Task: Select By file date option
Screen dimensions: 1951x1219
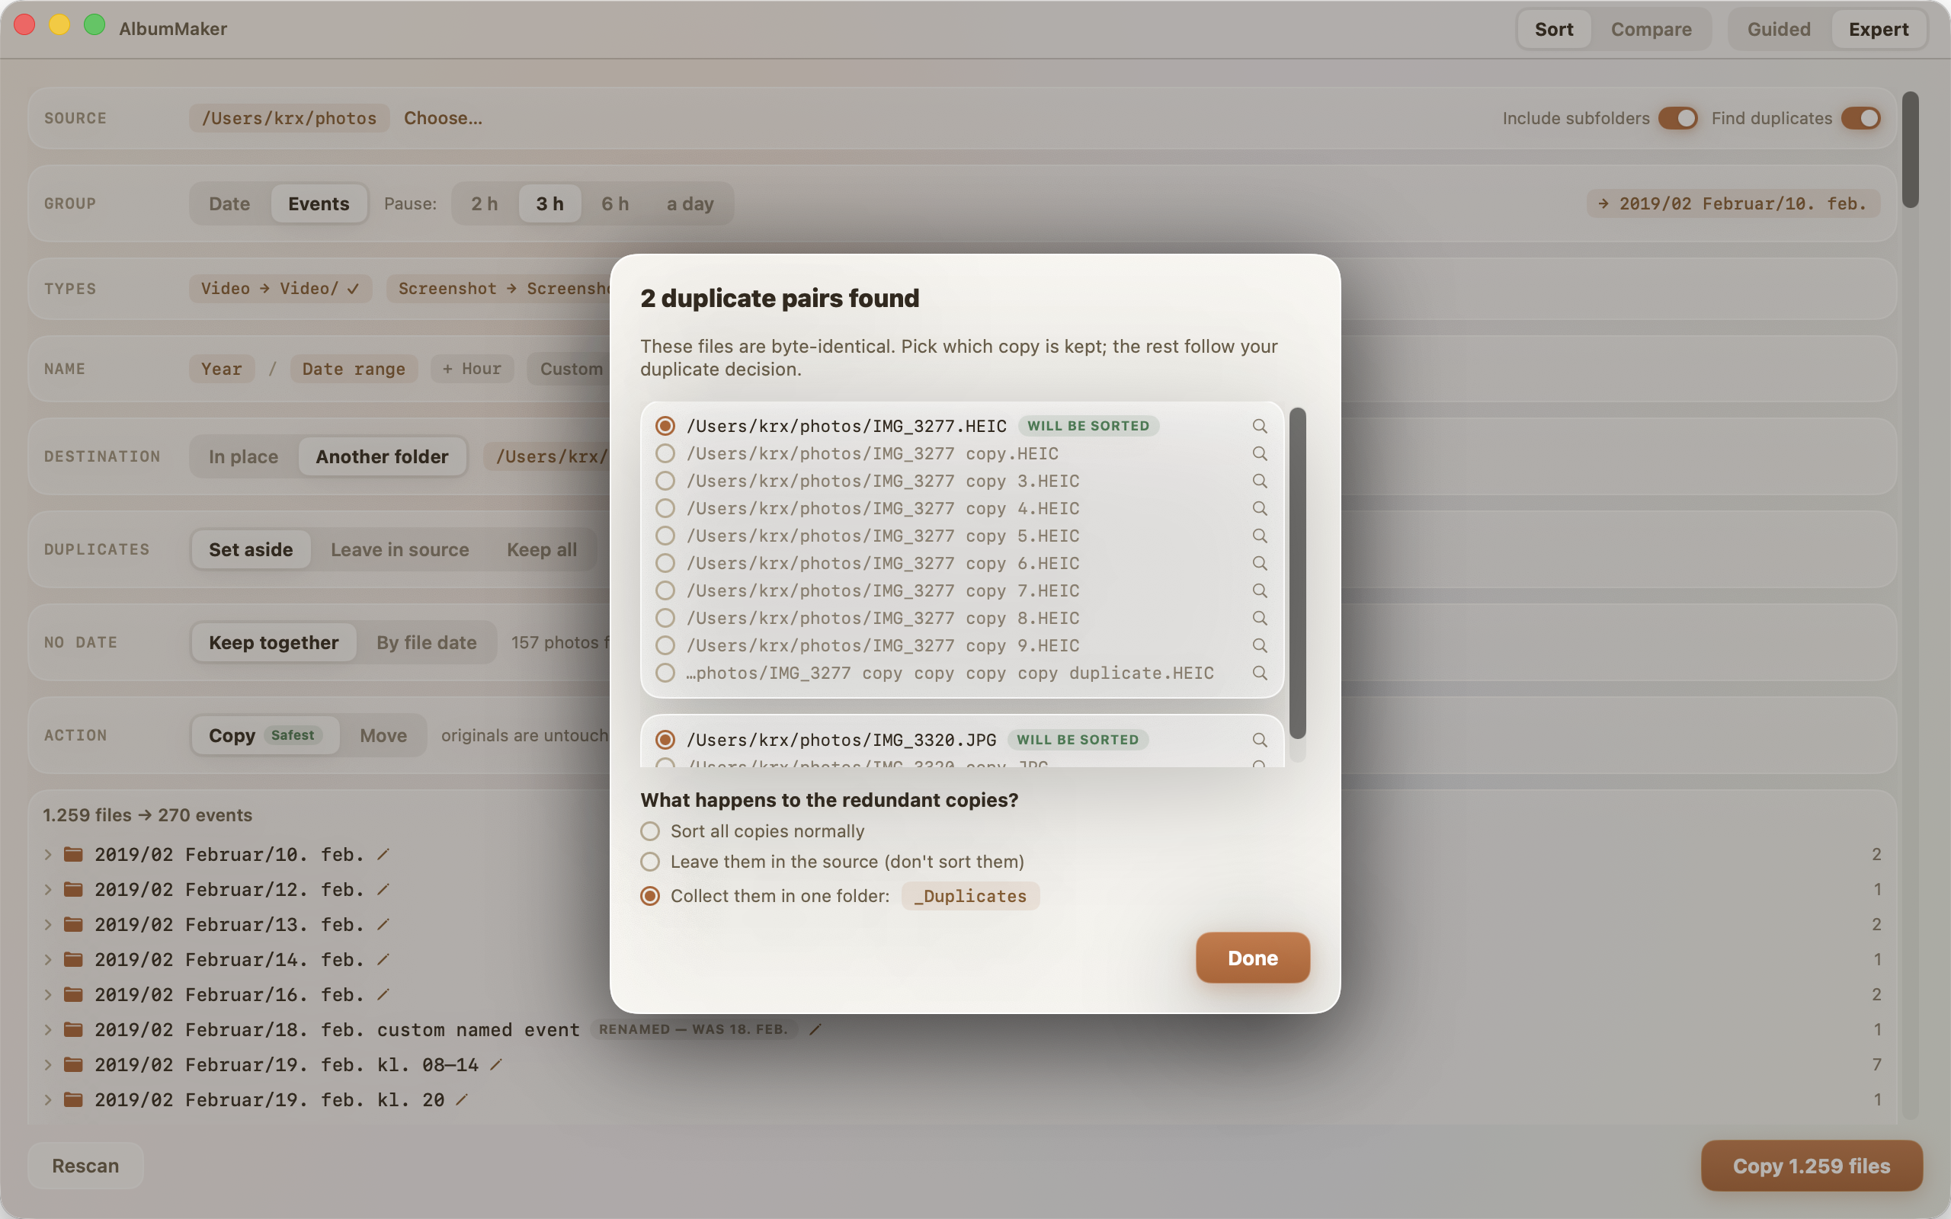Action: point(427,641)
